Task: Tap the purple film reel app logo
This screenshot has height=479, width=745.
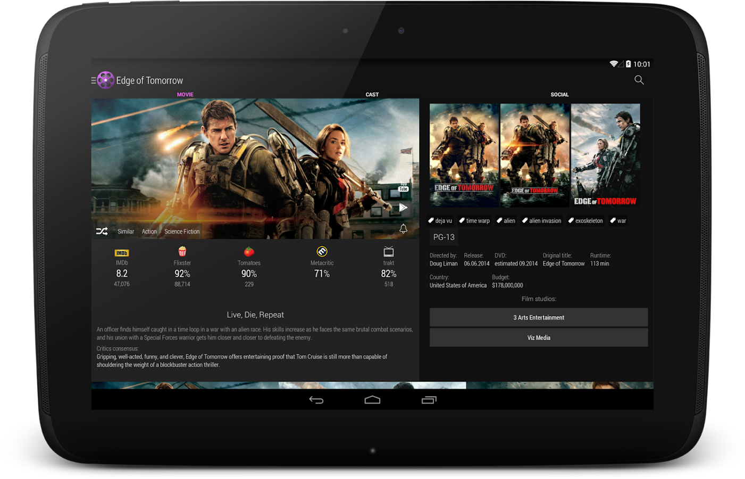Action: point(106,80)
